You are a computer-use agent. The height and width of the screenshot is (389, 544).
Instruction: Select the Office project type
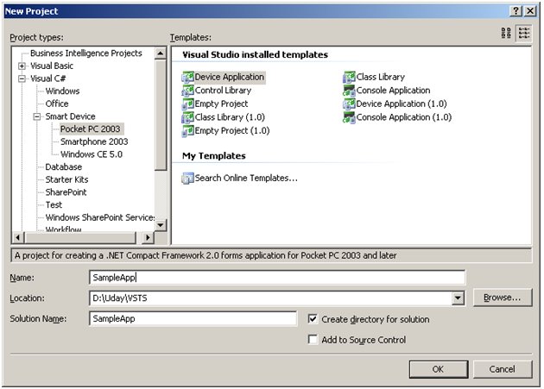[x=57, y=104]
